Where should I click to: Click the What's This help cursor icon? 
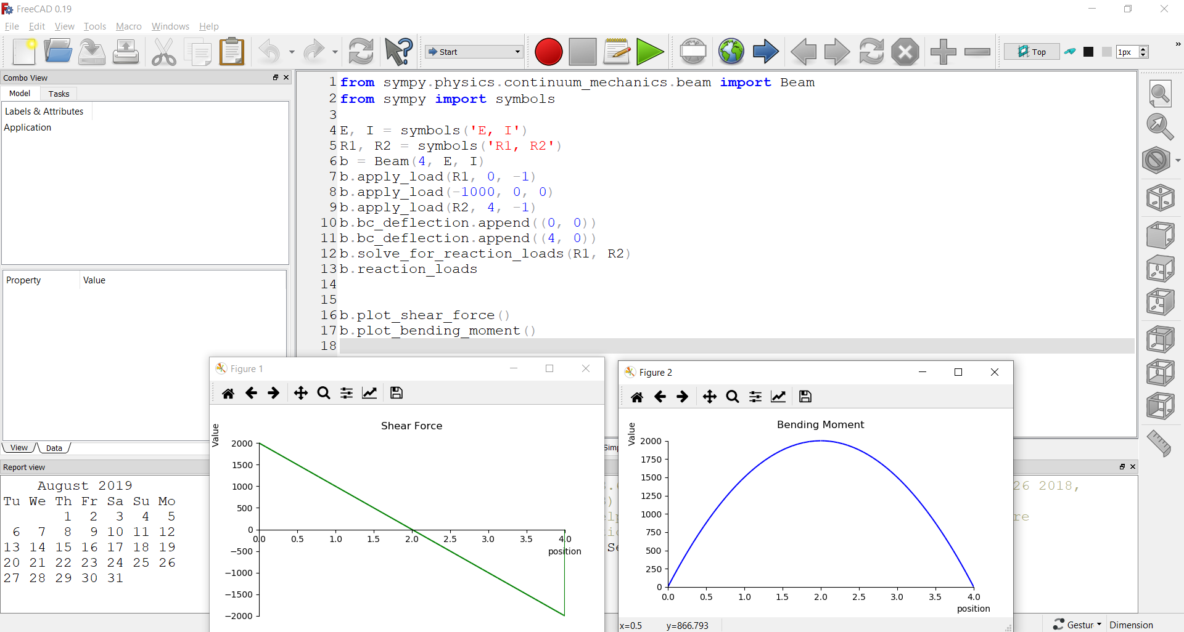pyautogui.click(x=399, y=52)
